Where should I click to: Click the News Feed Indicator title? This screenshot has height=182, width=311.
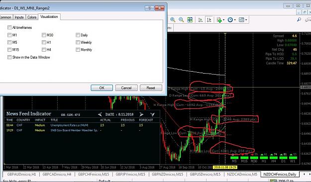tap(28, 114)
